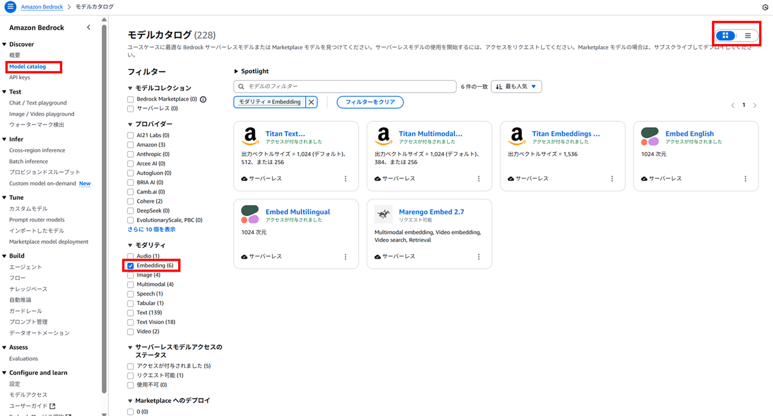The image size is (773, 416).
Task: Select page number 1 in pagination
Action: click(744, 105)
